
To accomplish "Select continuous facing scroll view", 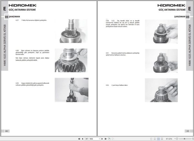I will coord(162,139).
